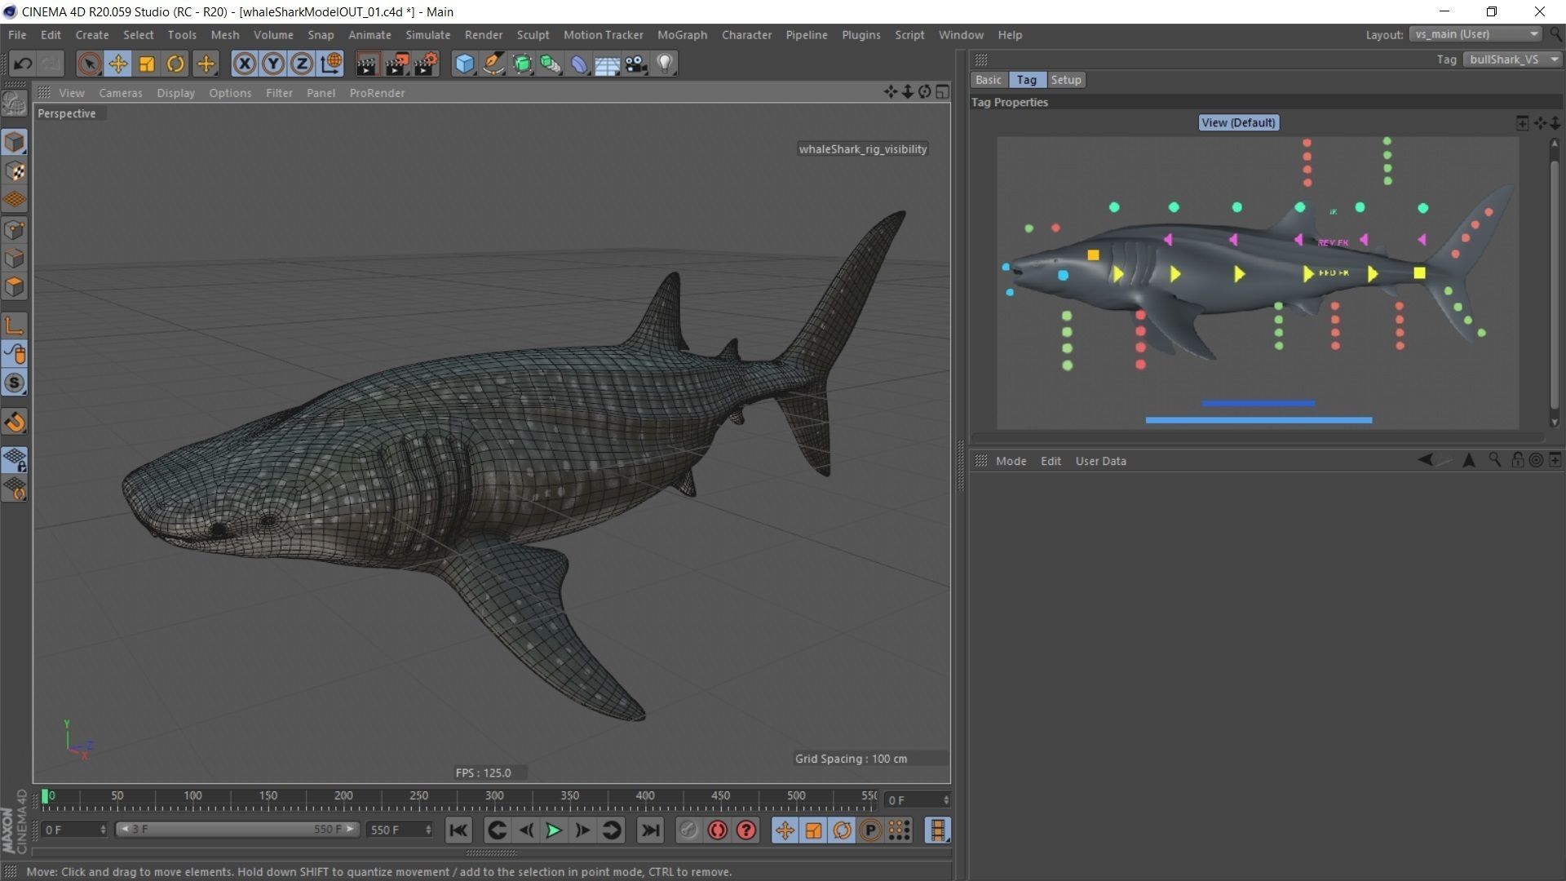Click the Workplane lock icon

[x=14, y=460]
